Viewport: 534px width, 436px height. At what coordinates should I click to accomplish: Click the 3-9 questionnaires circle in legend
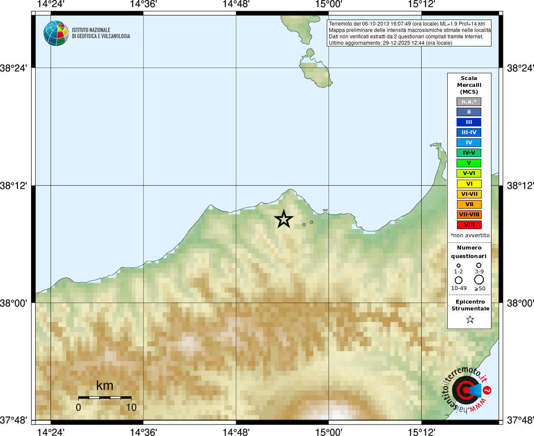click(479, 265)
